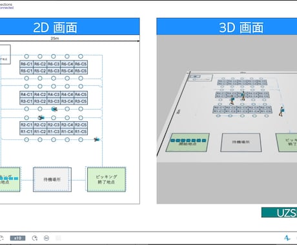
Task: Click the row of blue carts in 3D start area
Action: tap(189, 141)
